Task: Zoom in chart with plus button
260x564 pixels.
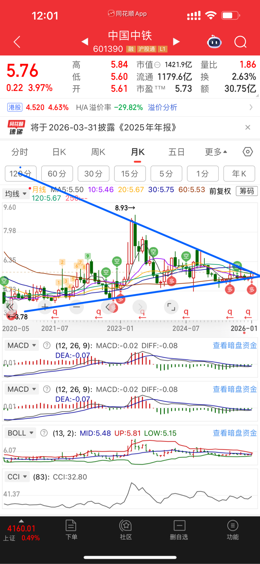Action: 45,307
